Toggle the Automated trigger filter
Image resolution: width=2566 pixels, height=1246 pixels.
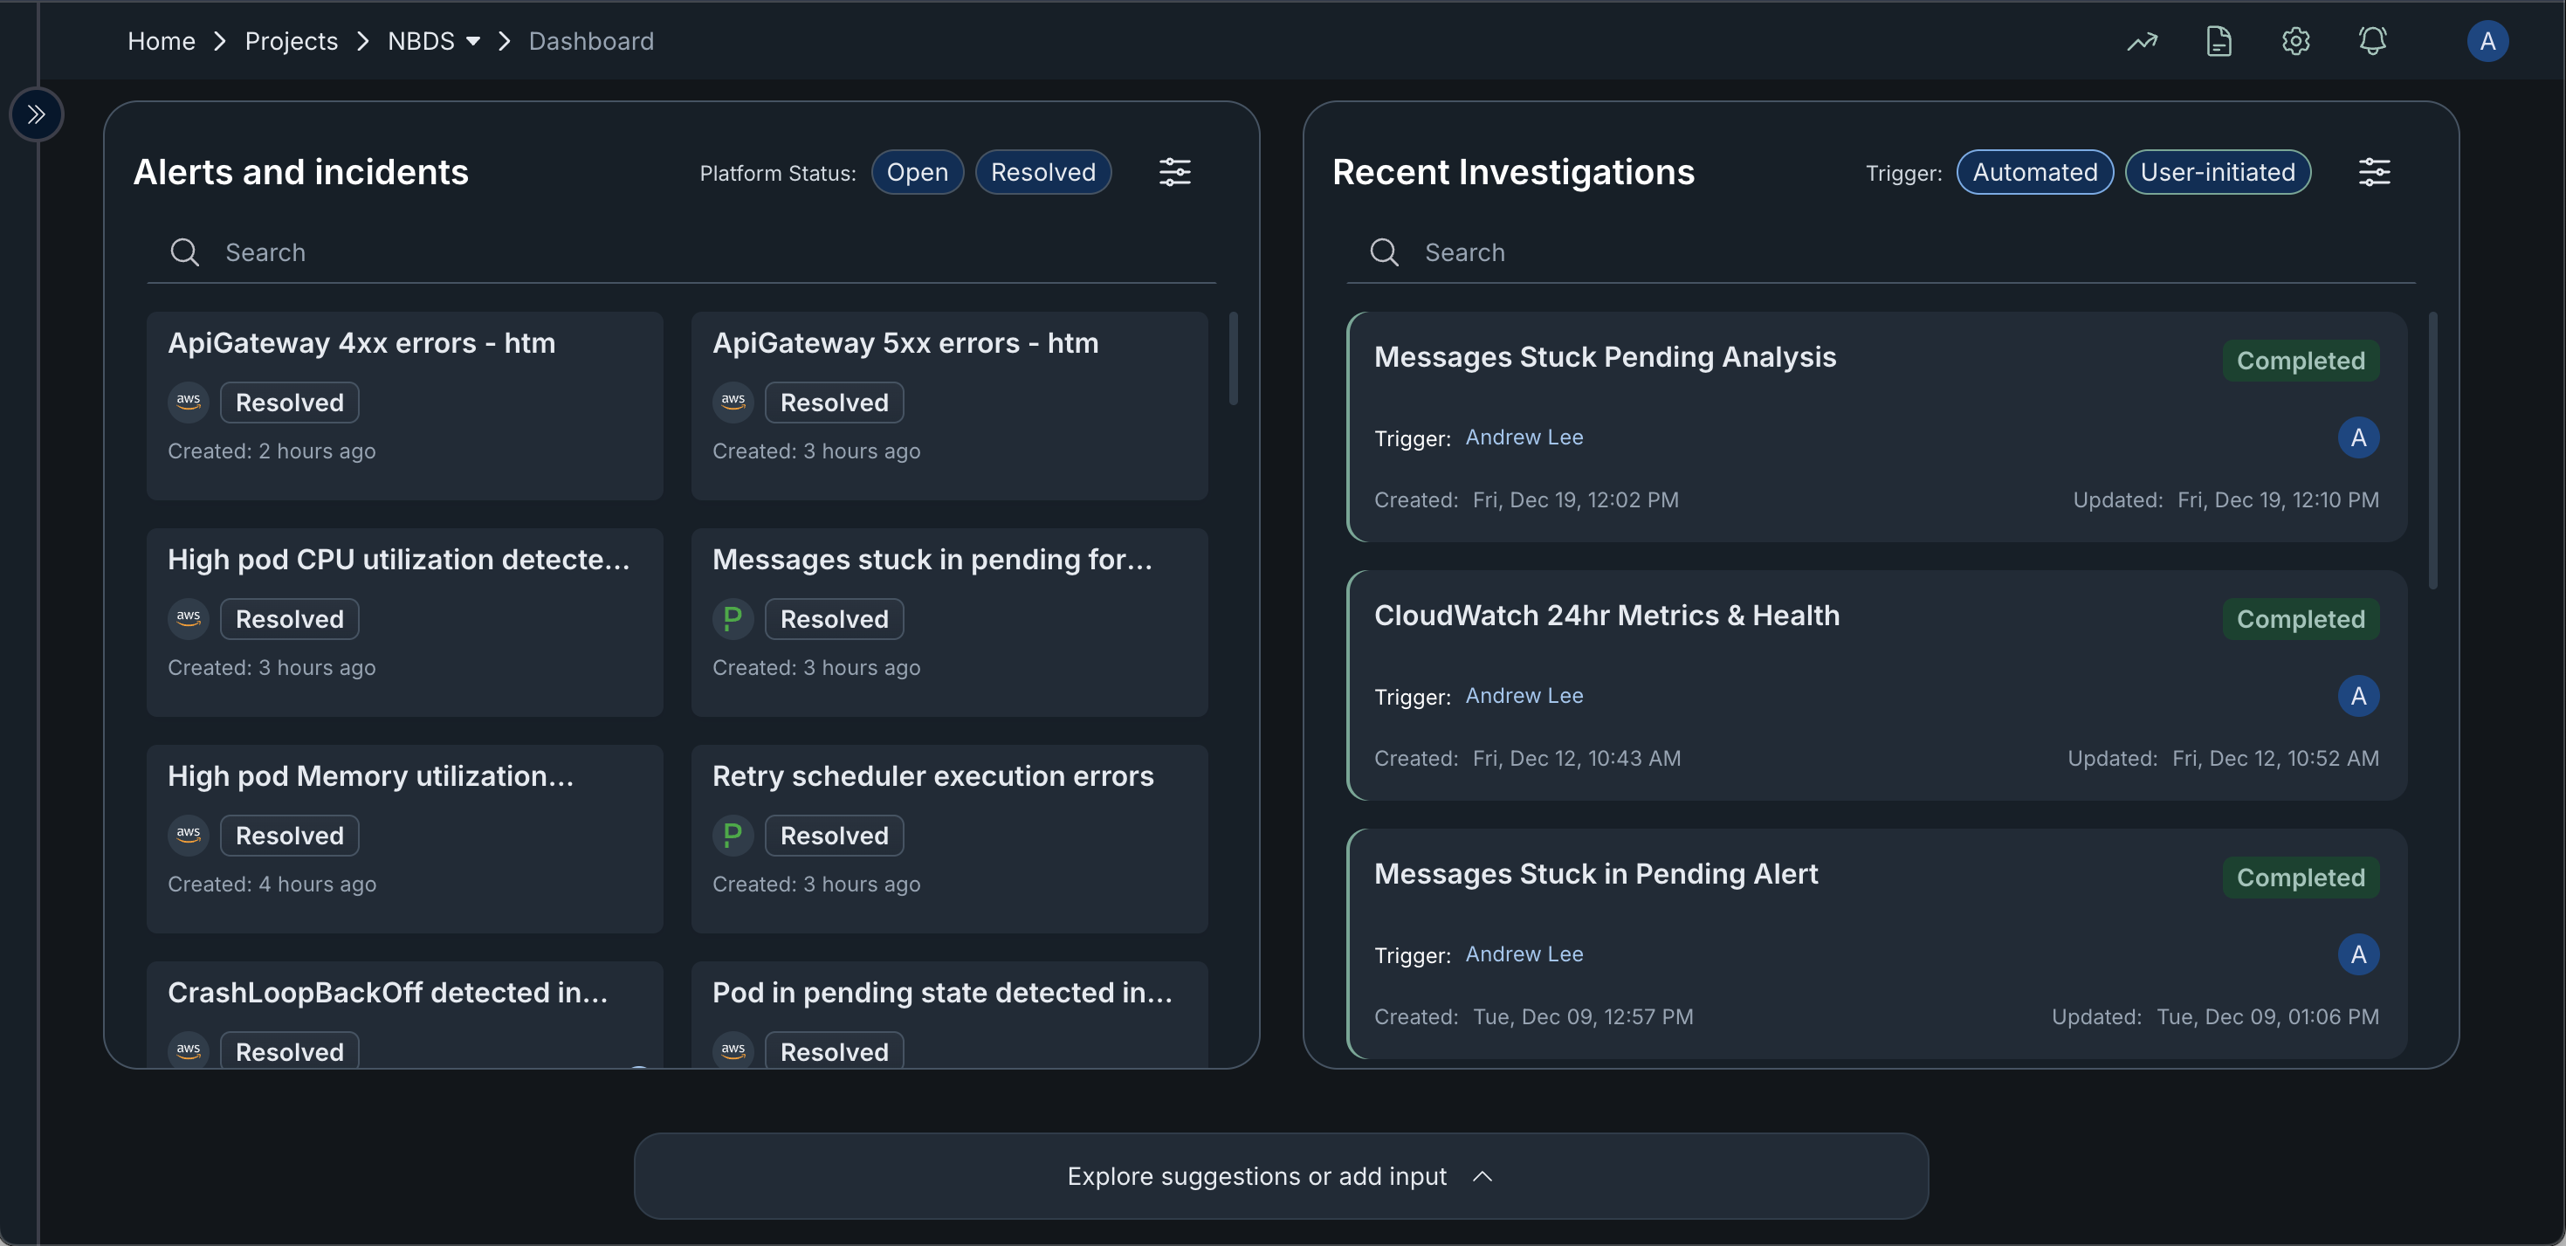[2034, 172]
